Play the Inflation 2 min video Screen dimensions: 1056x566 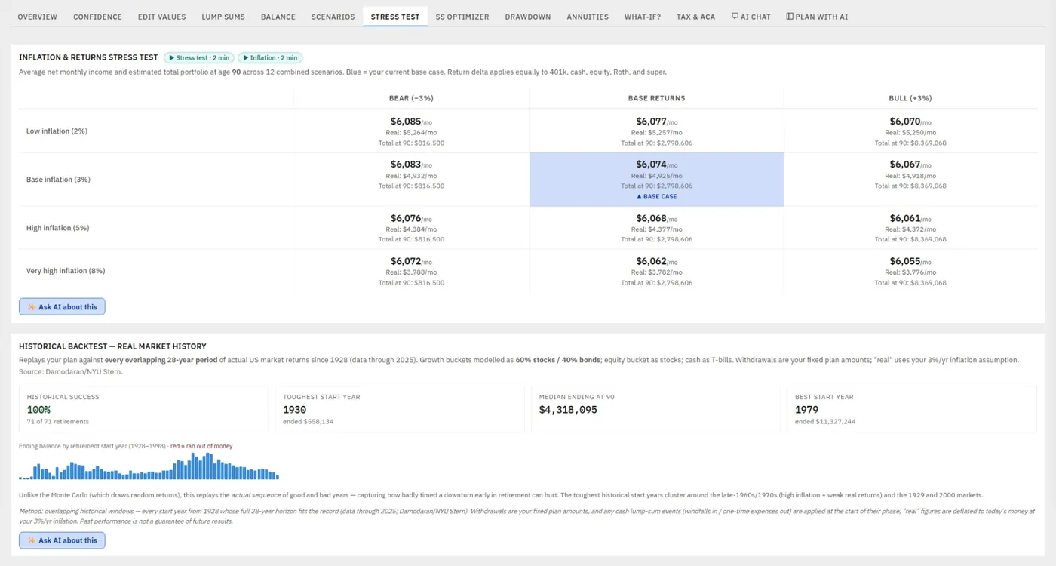coord(270,57)
